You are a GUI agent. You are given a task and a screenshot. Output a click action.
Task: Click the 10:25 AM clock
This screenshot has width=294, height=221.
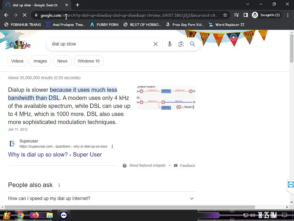267,215
